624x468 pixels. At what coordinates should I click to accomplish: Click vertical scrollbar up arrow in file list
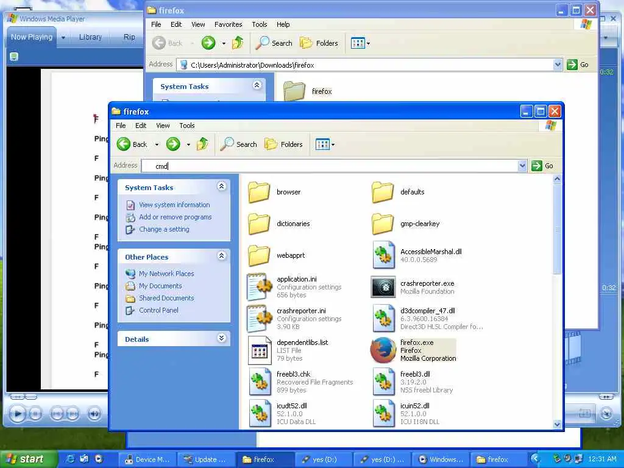(x=557, y=179)
